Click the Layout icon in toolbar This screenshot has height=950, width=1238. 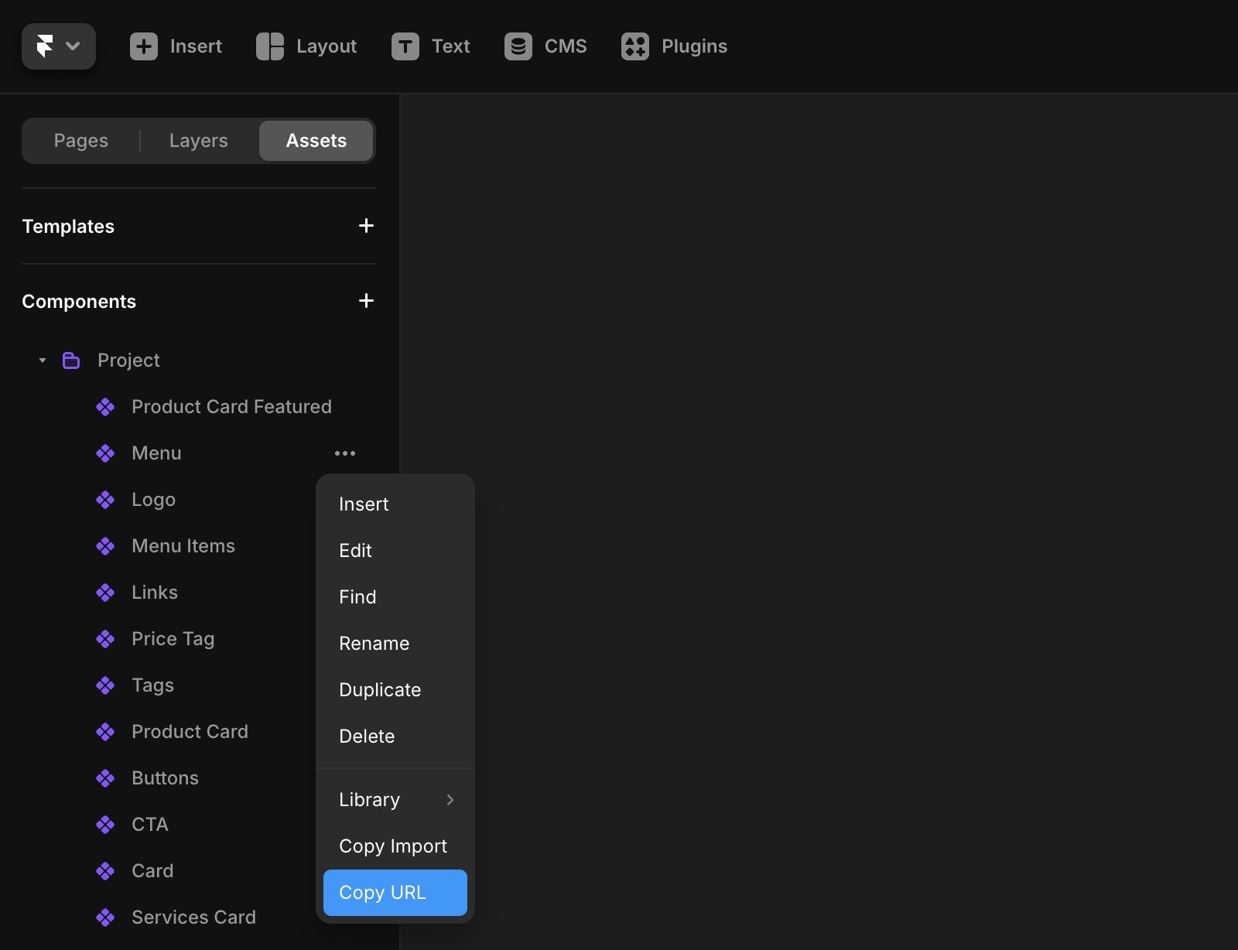270,46
